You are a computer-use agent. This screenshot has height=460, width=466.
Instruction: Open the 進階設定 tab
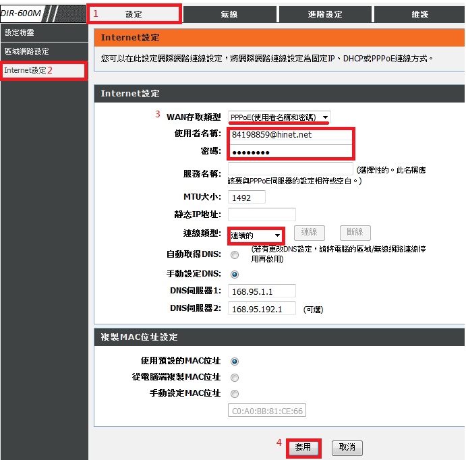pyautogui.click(x=324, y=13)
